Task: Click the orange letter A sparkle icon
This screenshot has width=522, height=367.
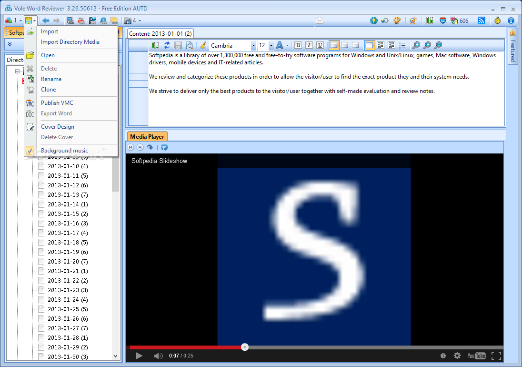Action: [x=413, y=20]
